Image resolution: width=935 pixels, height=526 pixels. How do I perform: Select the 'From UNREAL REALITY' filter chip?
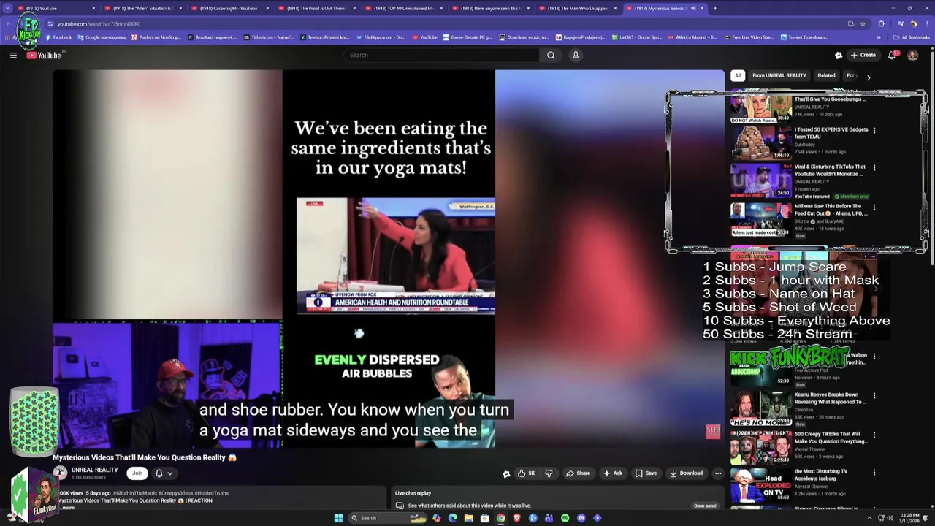coord(779,75)
